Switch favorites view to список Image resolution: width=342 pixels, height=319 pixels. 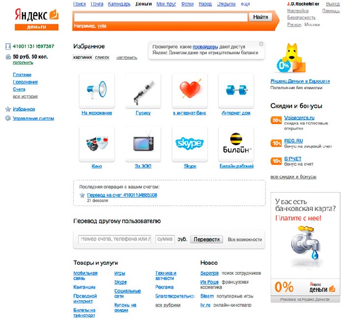coord(102,58)
